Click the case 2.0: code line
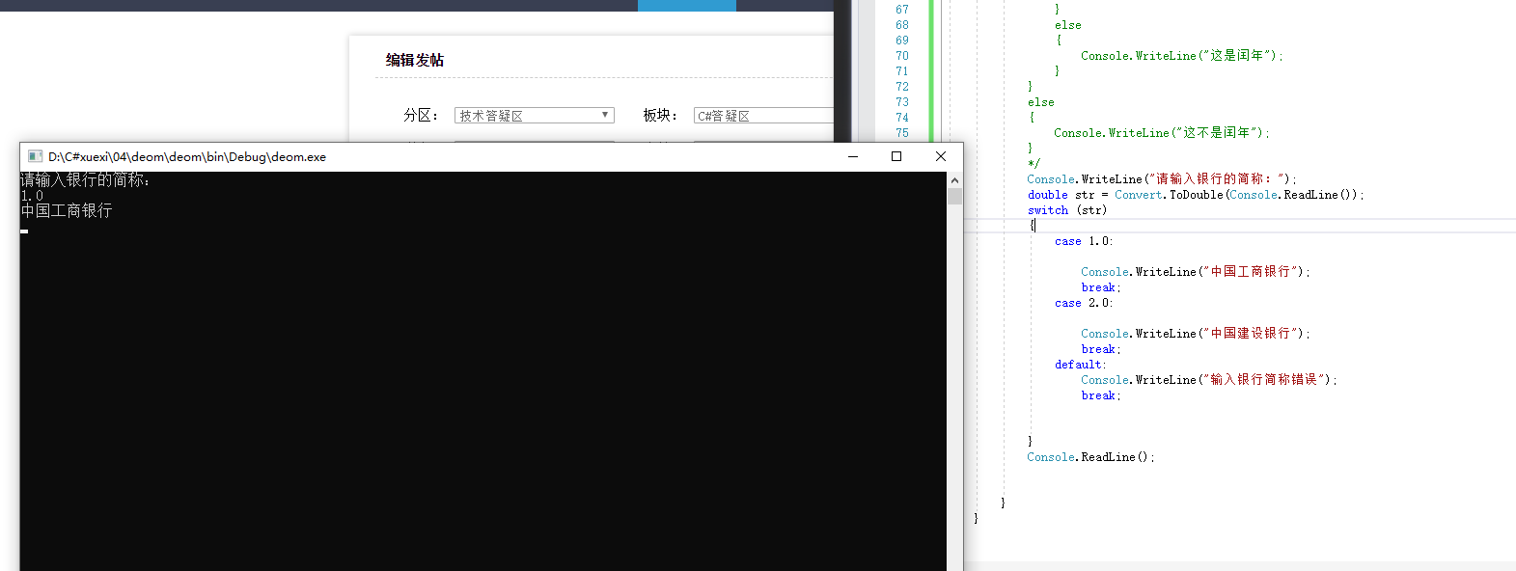This screenshot has width=1516, height=571. (1084, 303)
